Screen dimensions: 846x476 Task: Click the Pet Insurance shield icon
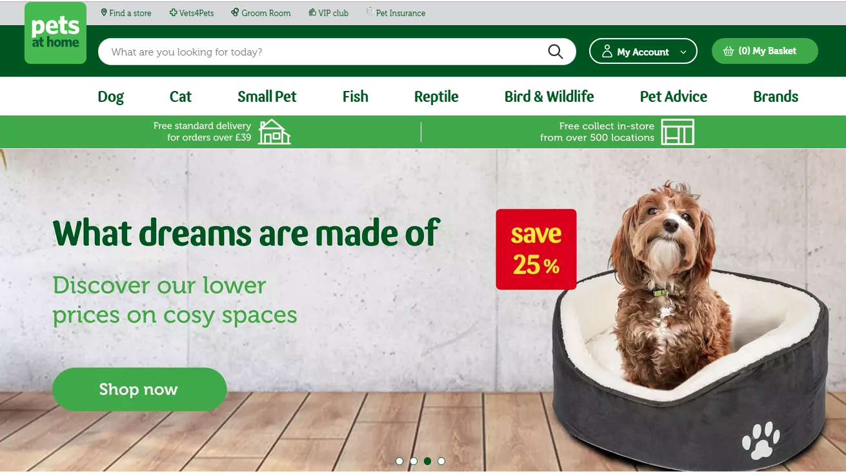click(x=370, y=12)
